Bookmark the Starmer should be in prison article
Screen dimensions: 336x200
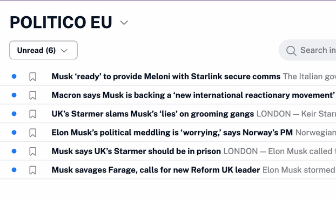pyautogui.click(x=32, y=151)
